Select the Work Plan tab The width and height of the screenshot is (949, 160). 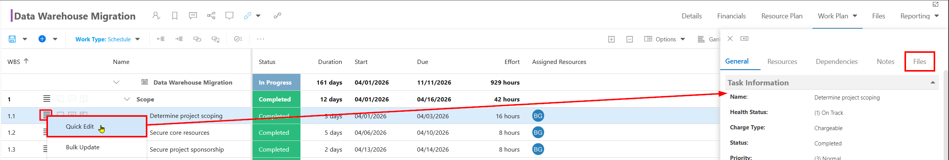pyautogui.click(x=833, y=16)
